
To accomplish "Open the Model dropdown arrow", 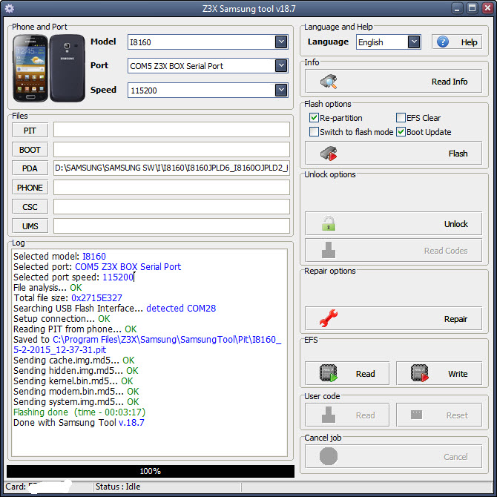I will 281,42.
